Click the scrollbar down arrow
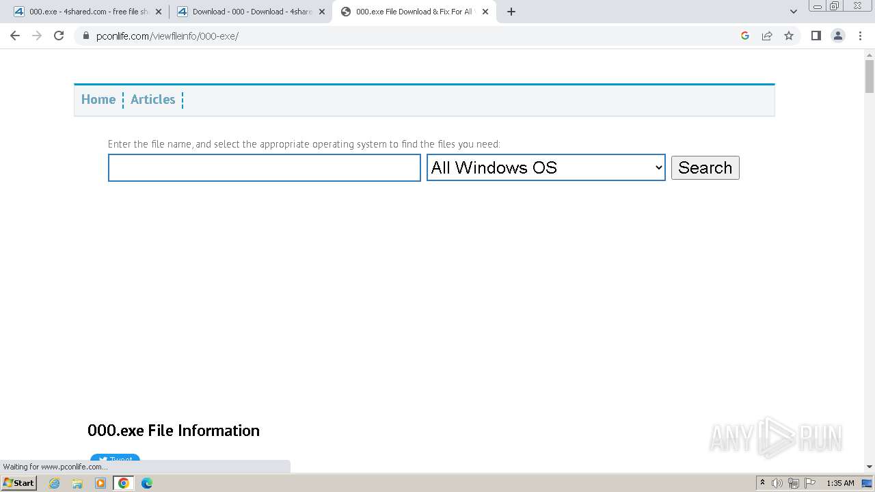The height and width of the screenshot is (492, 875). tap(870, 467)
